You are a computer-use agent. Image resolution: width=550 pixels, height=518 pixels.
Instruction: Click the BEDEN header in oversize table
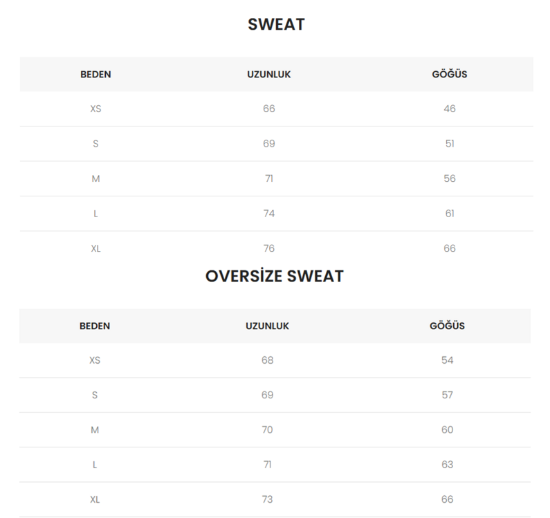point(95,326)
